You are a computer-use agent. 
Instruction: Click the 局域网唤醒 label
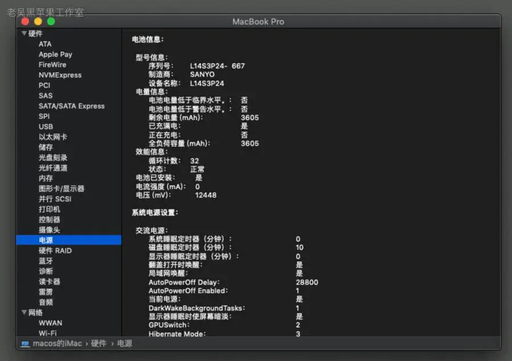pos(168,273)
